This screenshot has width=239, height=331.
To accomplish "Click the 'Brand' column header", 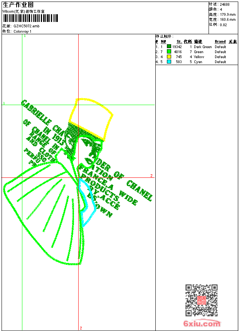I will click(x=220, y=42).
